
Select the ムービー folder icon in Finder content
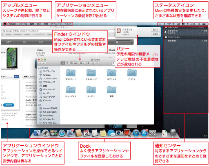(91, 90)
